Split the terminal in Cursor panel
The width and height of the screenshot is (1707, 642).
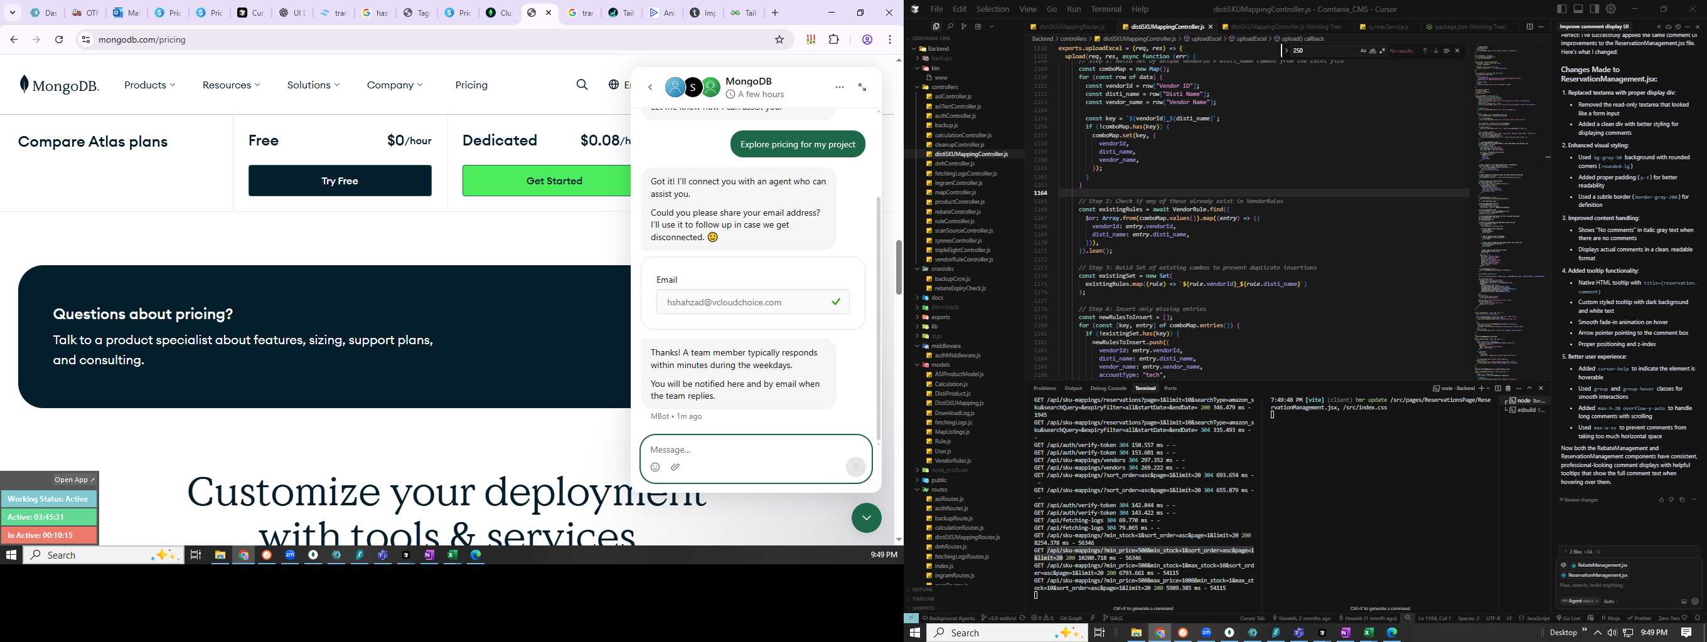[x=1497, y=389]
